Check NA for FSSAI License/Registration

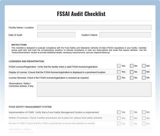point(144,66)
